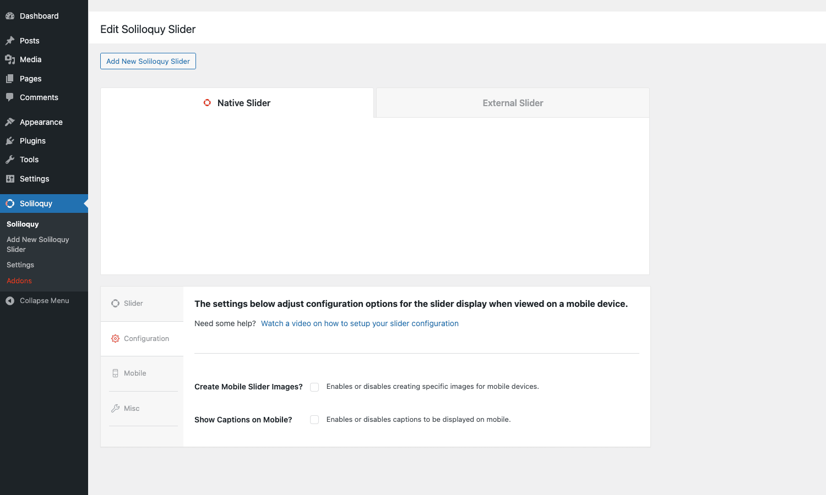This screenshot has height=495, width=826.
Task: Click the Plugins plug icon
Action: (10, 141)
